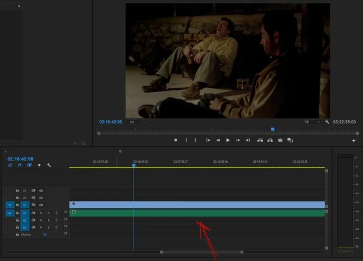Toggle sync lock on track A3
The image size is (363, 261).
(x=33, y=227)
